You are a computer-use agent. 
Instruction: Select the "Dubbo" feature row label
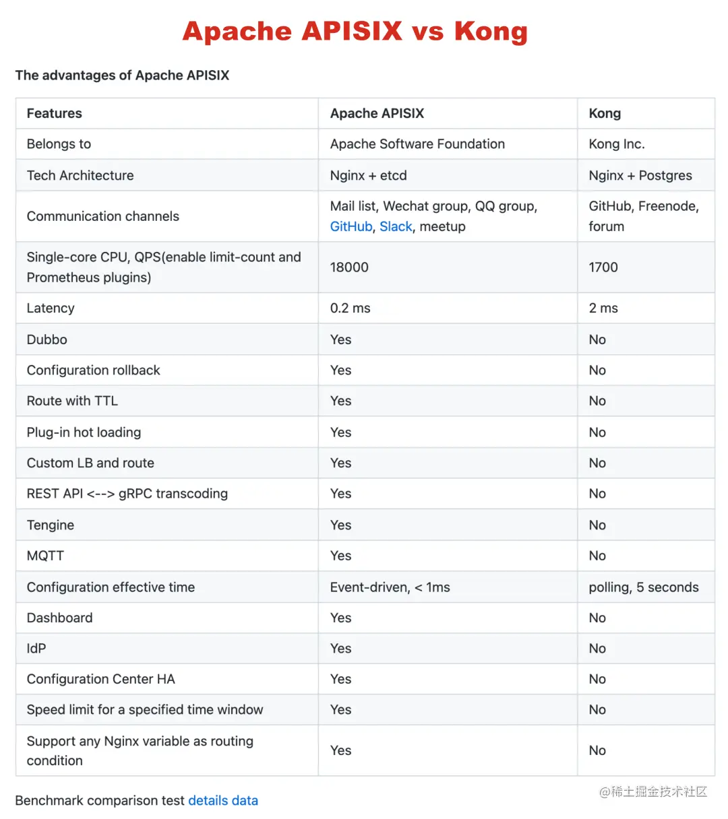(47, 339)
